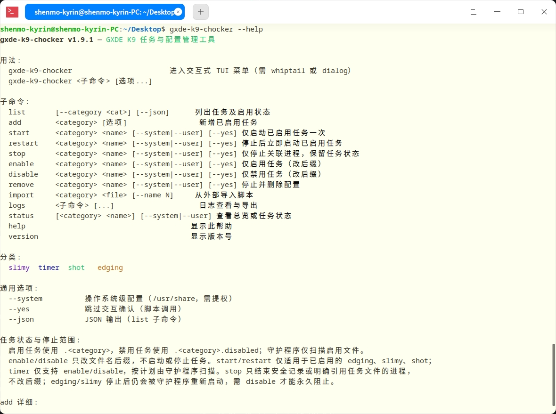
Task: Close the terminal window
Action: click(x=544, y=12)
